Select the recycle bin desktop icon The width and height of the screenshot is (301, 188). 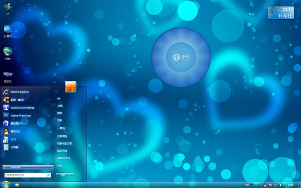(x=8, y=76)
